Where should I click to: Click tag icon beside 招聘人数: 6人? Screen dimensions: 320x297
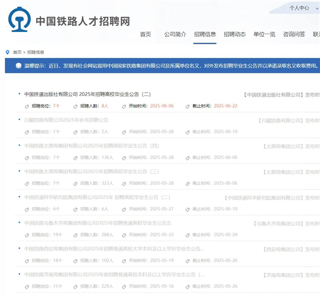(76, 210)
